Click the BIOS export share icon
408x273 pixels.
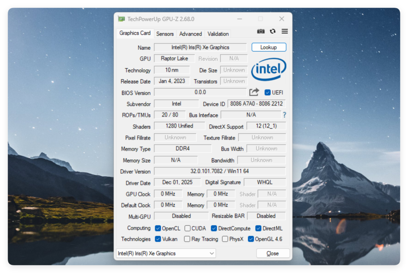(254, 92)
